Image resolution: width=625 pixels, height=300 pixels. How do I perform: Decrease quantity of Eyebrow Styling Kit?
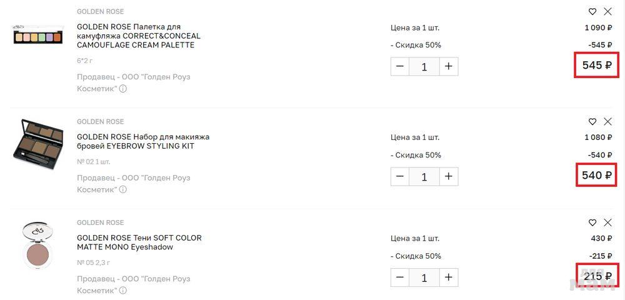click(x=400, y=176)
